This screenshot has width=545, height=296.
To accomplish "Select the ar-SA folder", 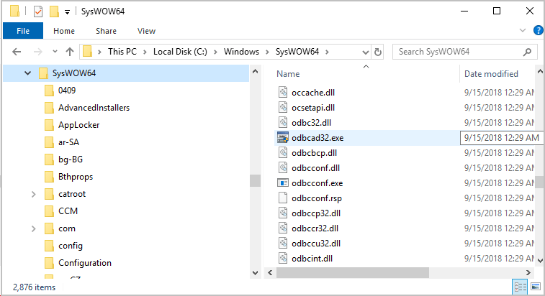I will (68, 142).
